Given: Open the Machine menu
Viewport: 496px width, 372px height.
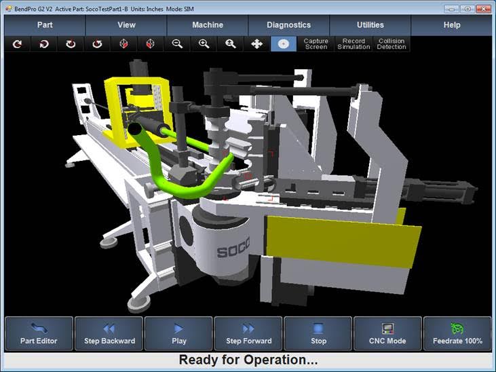Looking at the screenshot, I should [208, 25].
